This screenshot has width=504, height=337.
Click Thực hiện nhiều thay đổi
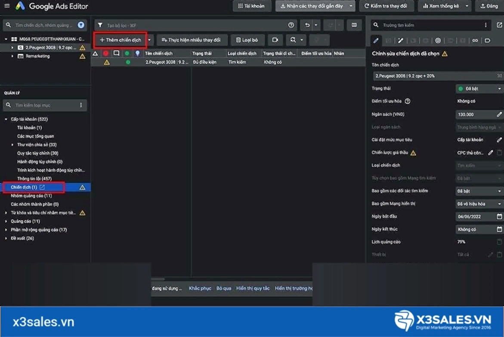pos(191,40)
